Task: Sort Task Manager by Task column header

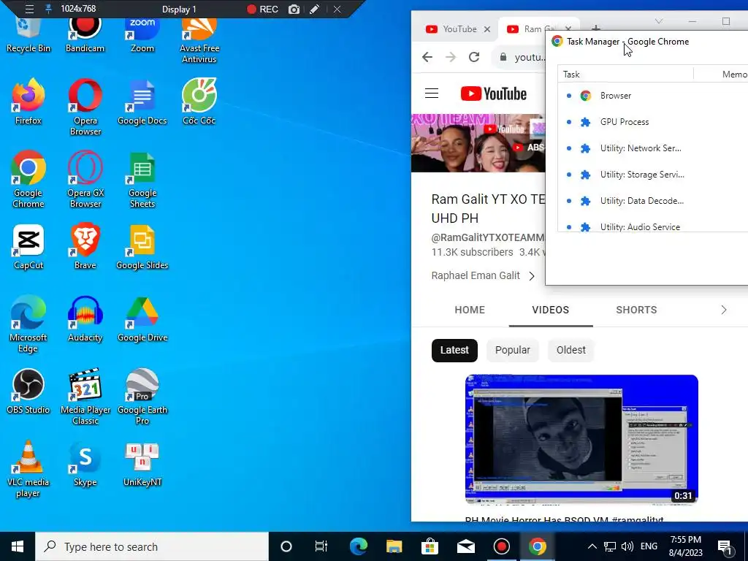Action: point(625,74)
